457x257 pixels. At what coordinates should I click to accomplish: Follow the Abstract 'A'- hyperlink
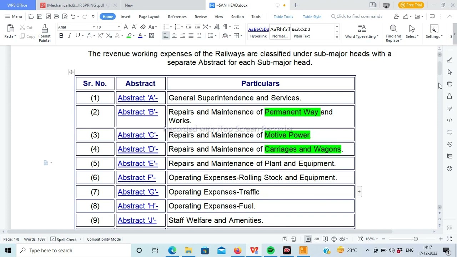pyautogui.click(x=137, y=98)
